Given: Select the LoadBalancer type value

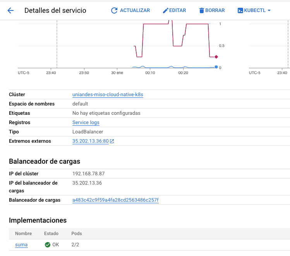Looking at the screenshot, I should click(88, 132).
